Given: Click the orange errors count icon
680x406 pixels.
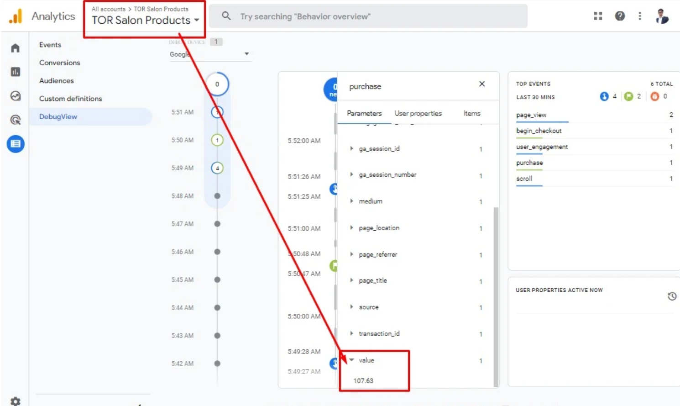Looking at the screenshot, I should (655, 96).
